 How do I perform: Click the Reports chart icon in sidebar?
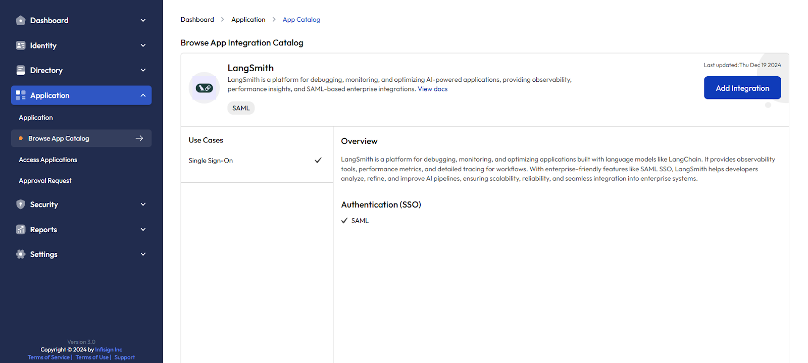21,229
